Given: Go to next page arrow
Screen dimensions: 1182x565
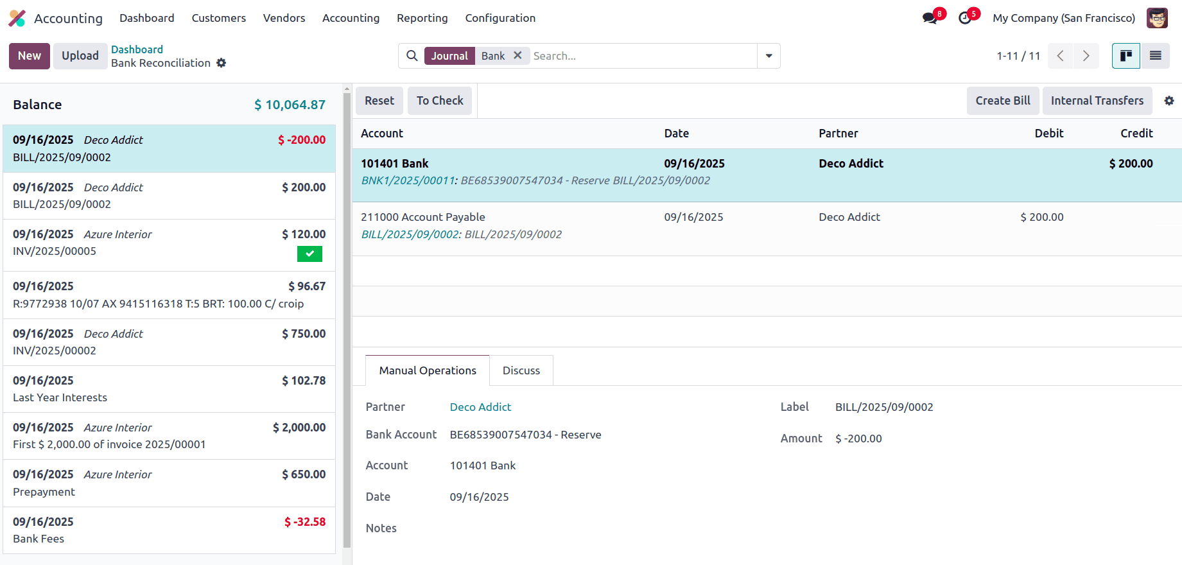Looking at the screenshot, I should click(1086, 56).
